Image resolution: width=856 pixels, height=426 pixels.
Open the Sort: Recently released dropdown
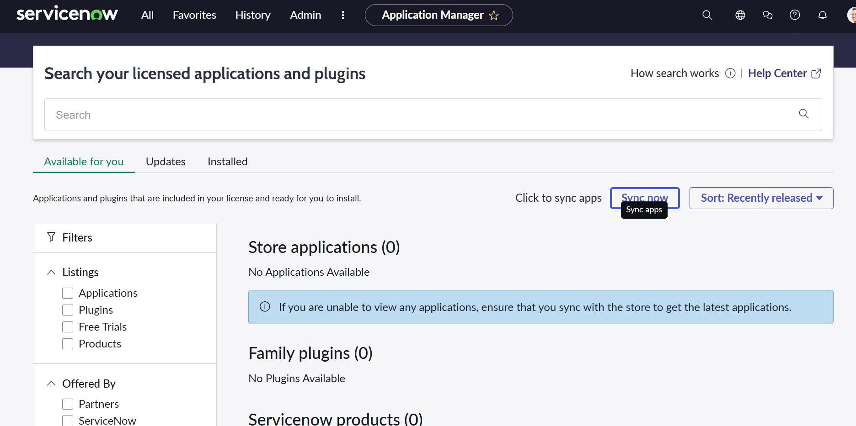(761, 198)
